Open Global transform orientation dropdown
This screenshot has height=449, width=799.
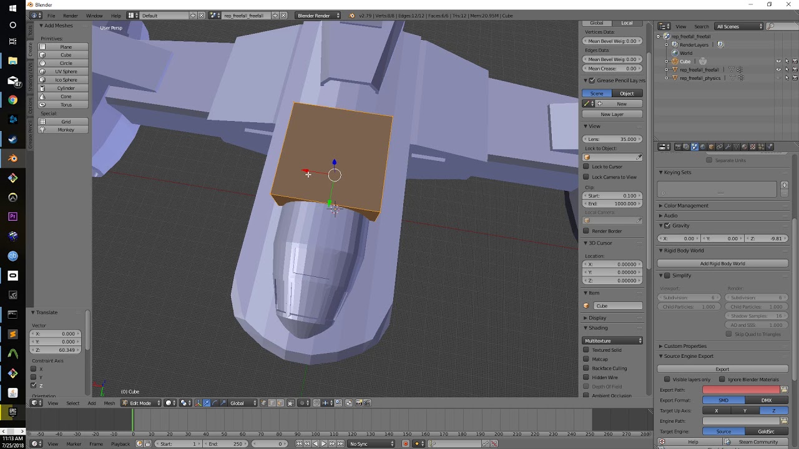pyautogui.click(x=243, y=403)
